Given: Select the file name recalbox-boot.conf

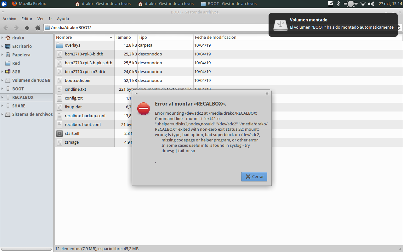Looking at the screenshot, I should coord(83,125).
